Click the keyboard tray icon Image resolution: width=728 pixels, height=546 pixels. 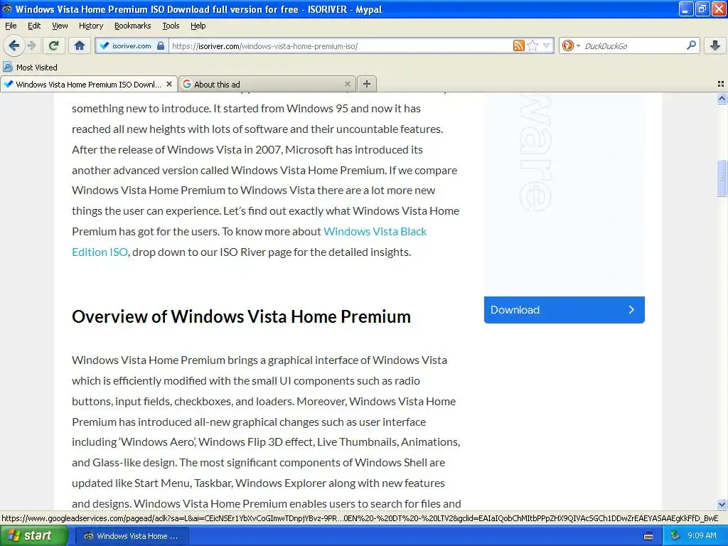click(x=648, y=536)
